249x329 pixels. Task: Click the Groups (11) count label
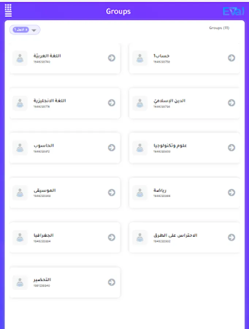coord(219,28)
